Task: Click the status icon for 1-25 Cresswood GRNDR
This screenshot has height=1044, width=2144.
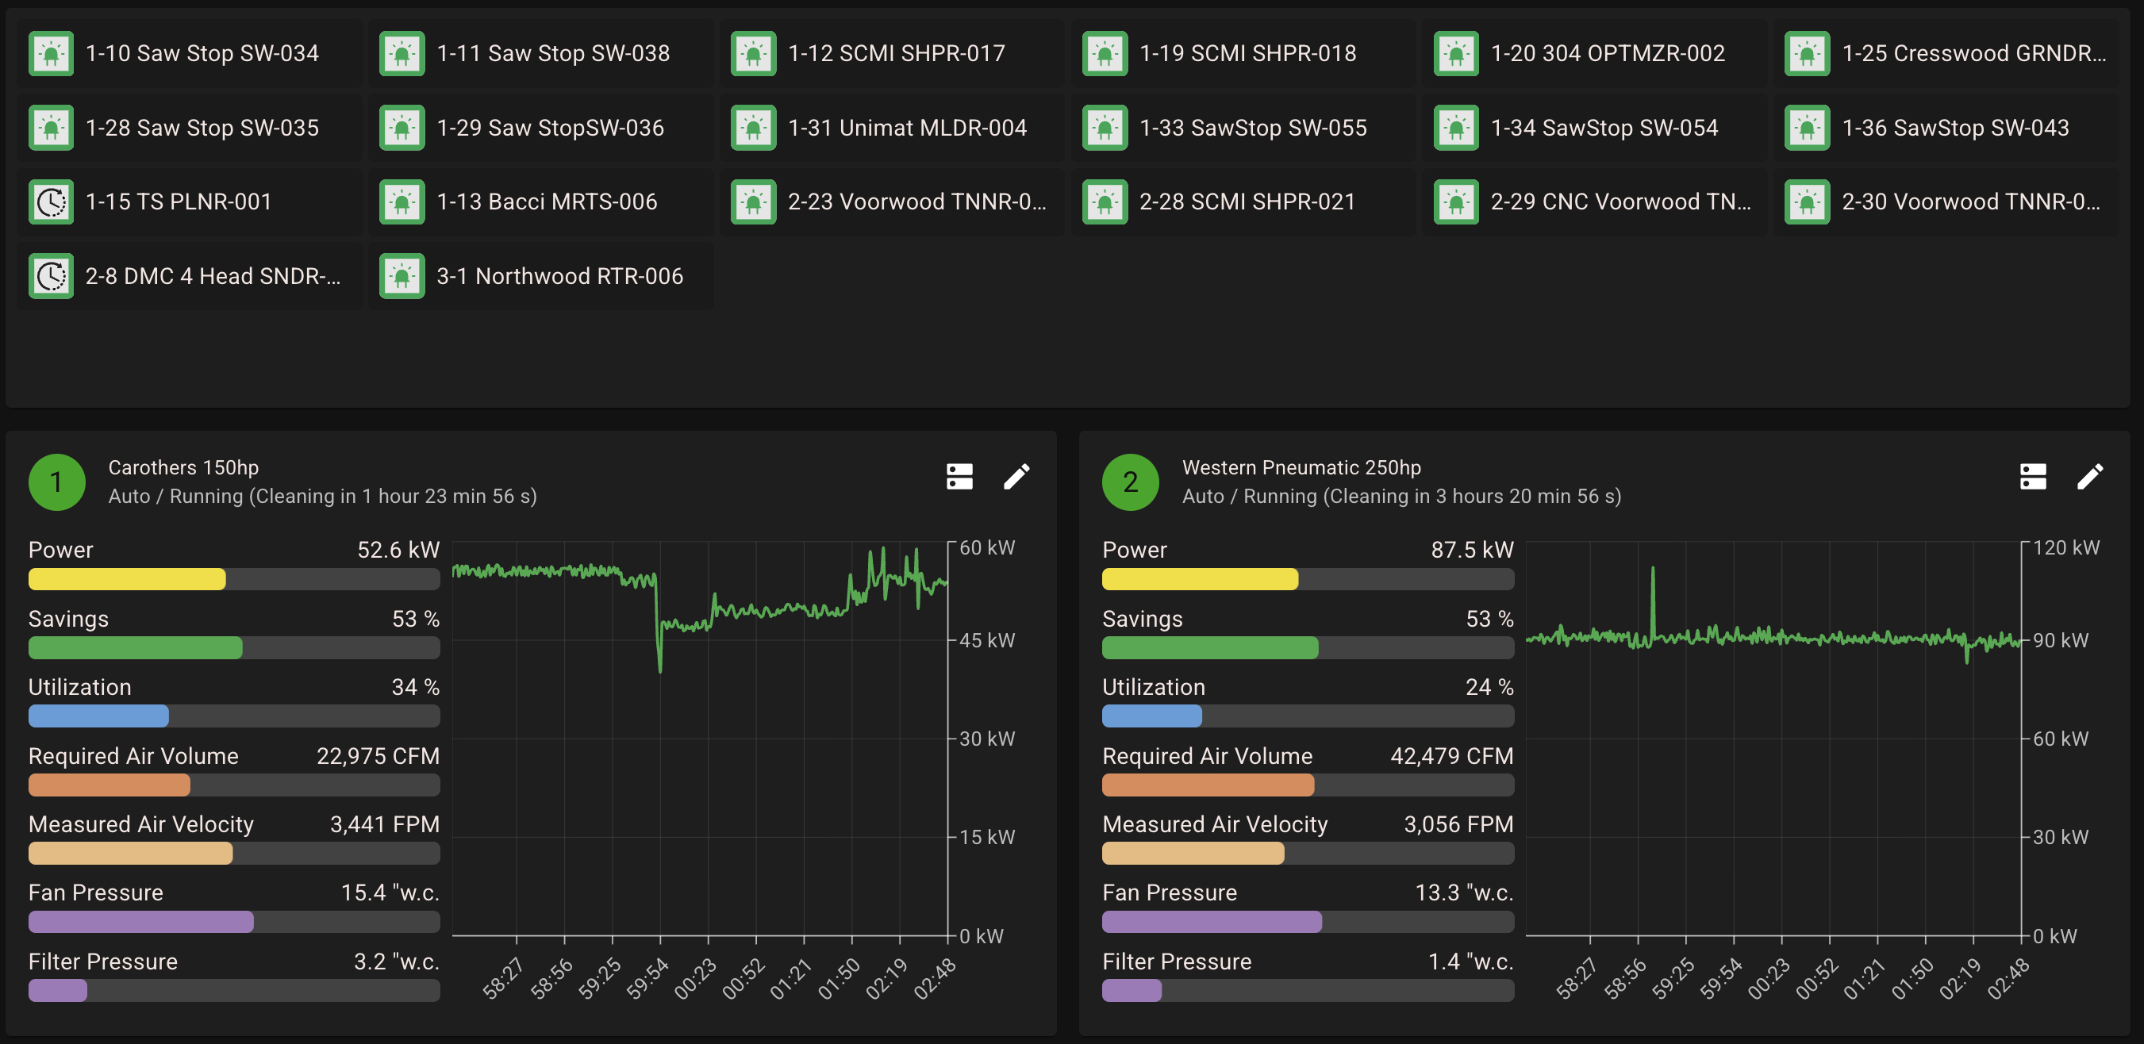Action: [x=1807, y=53]
